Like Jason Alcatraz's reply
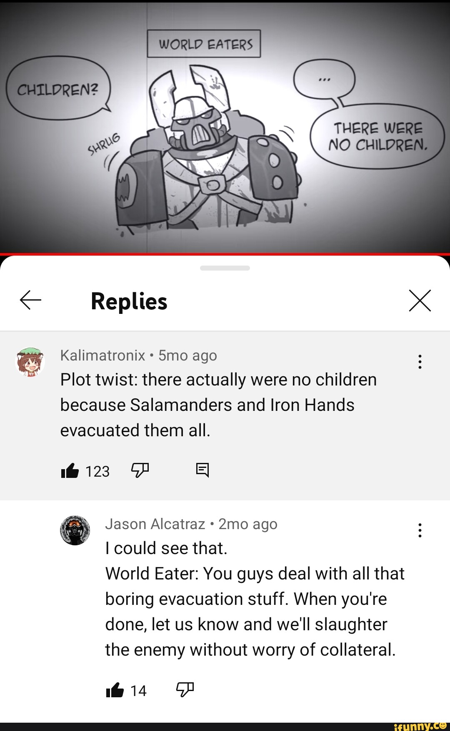The image size is (450, 731). click(115, 690)
